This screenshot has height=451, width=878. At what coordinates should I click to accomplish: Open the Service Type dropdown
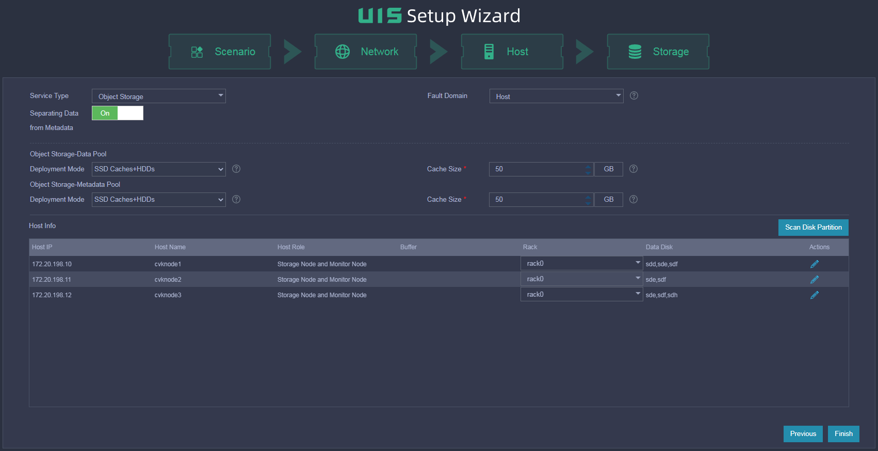[x=159, y=96]
